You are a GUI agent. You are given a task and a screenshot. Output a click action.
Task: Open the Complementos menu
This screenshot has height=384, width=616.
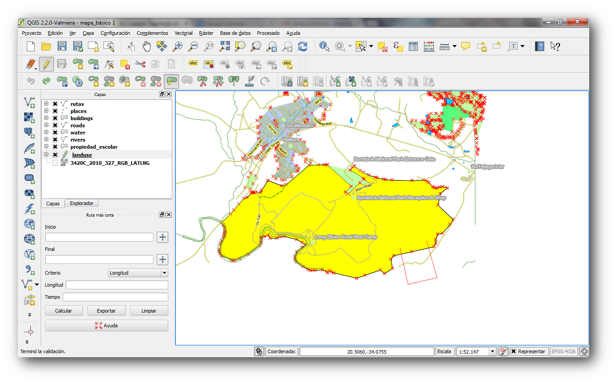152,33
